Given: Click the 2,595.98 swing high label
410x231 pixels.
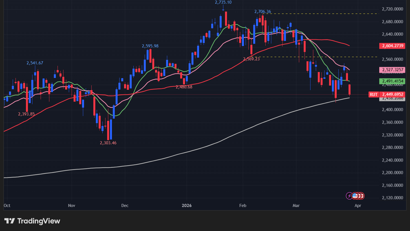Looking at the screenshot, I should pos(150,46).
